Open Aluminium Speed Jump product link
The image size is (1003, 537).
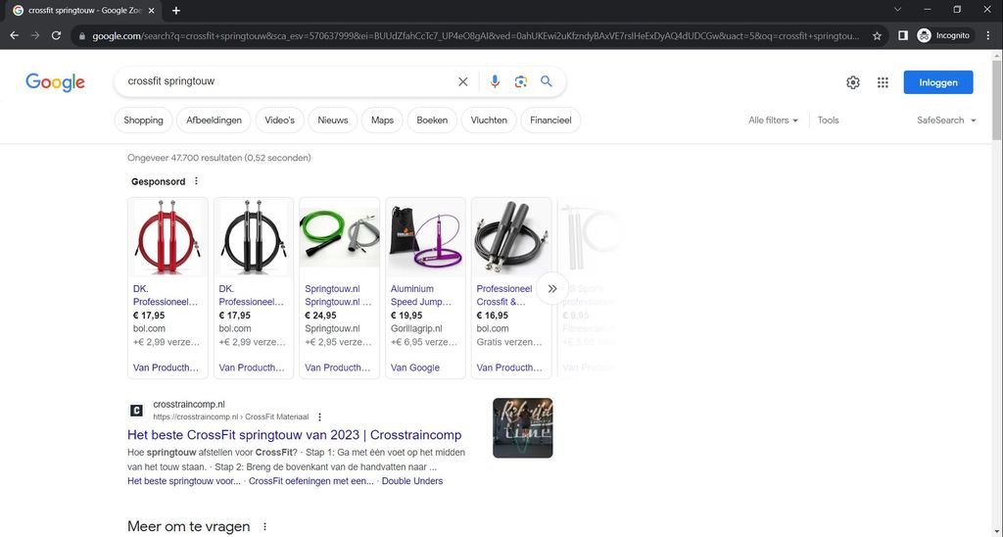click(421, 295)
